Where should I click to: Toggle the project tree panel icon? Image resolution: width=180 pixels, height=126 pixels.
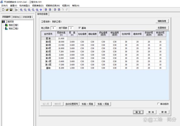[x=16, y=10]
